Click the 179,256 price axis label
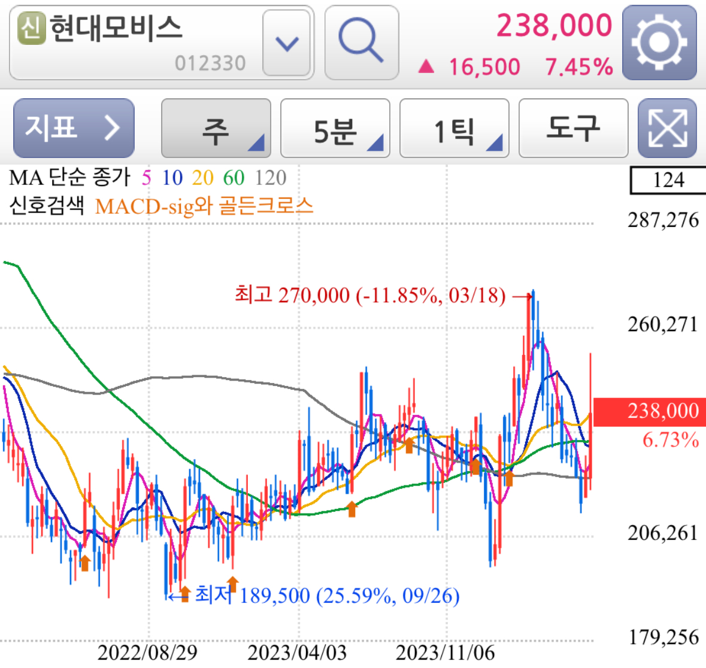 [663, 637]
